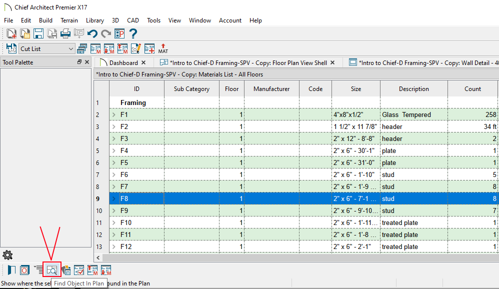Click the New Plan icon
Screen dimensions: 499x289
(x=11, y=33)
